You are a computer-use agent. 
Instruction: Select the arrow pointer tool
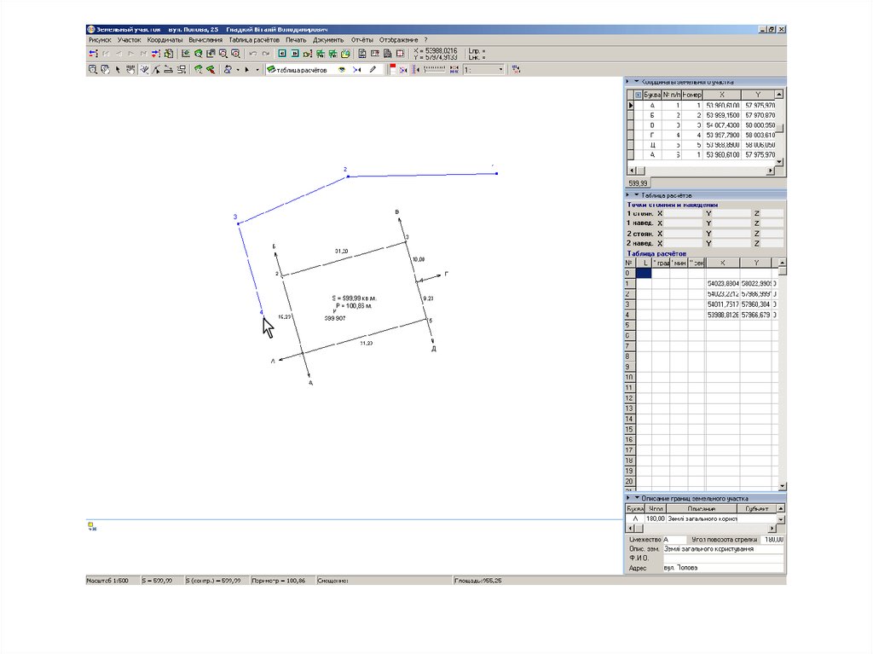[118, 70]
